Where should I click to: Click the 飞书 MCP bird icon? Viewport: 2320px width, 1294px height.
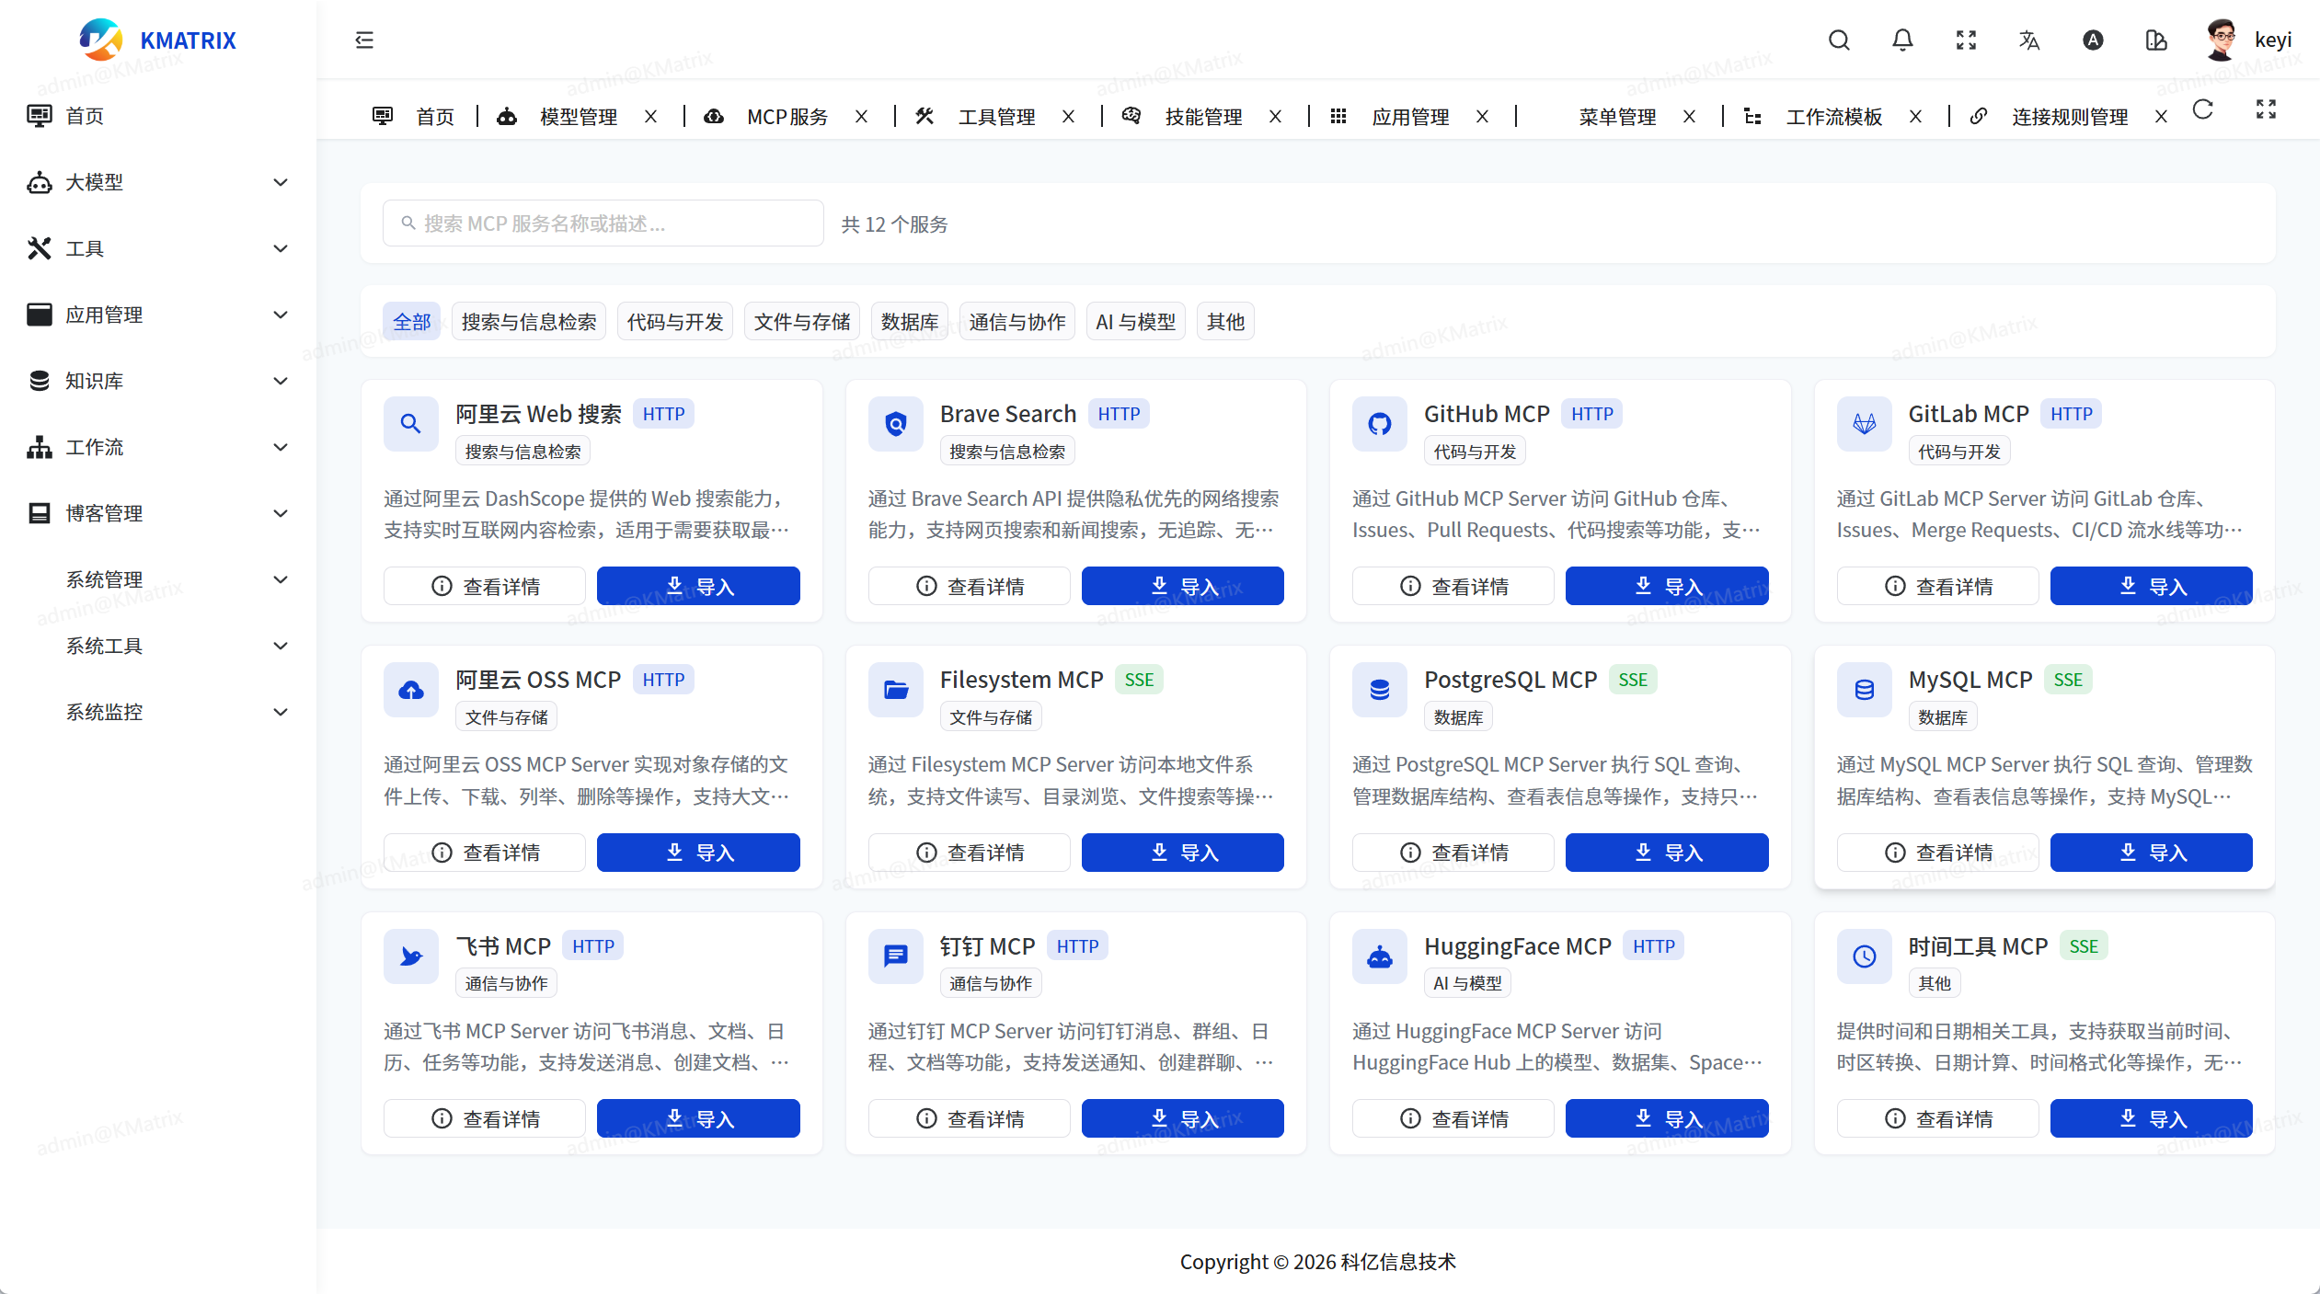411,956
